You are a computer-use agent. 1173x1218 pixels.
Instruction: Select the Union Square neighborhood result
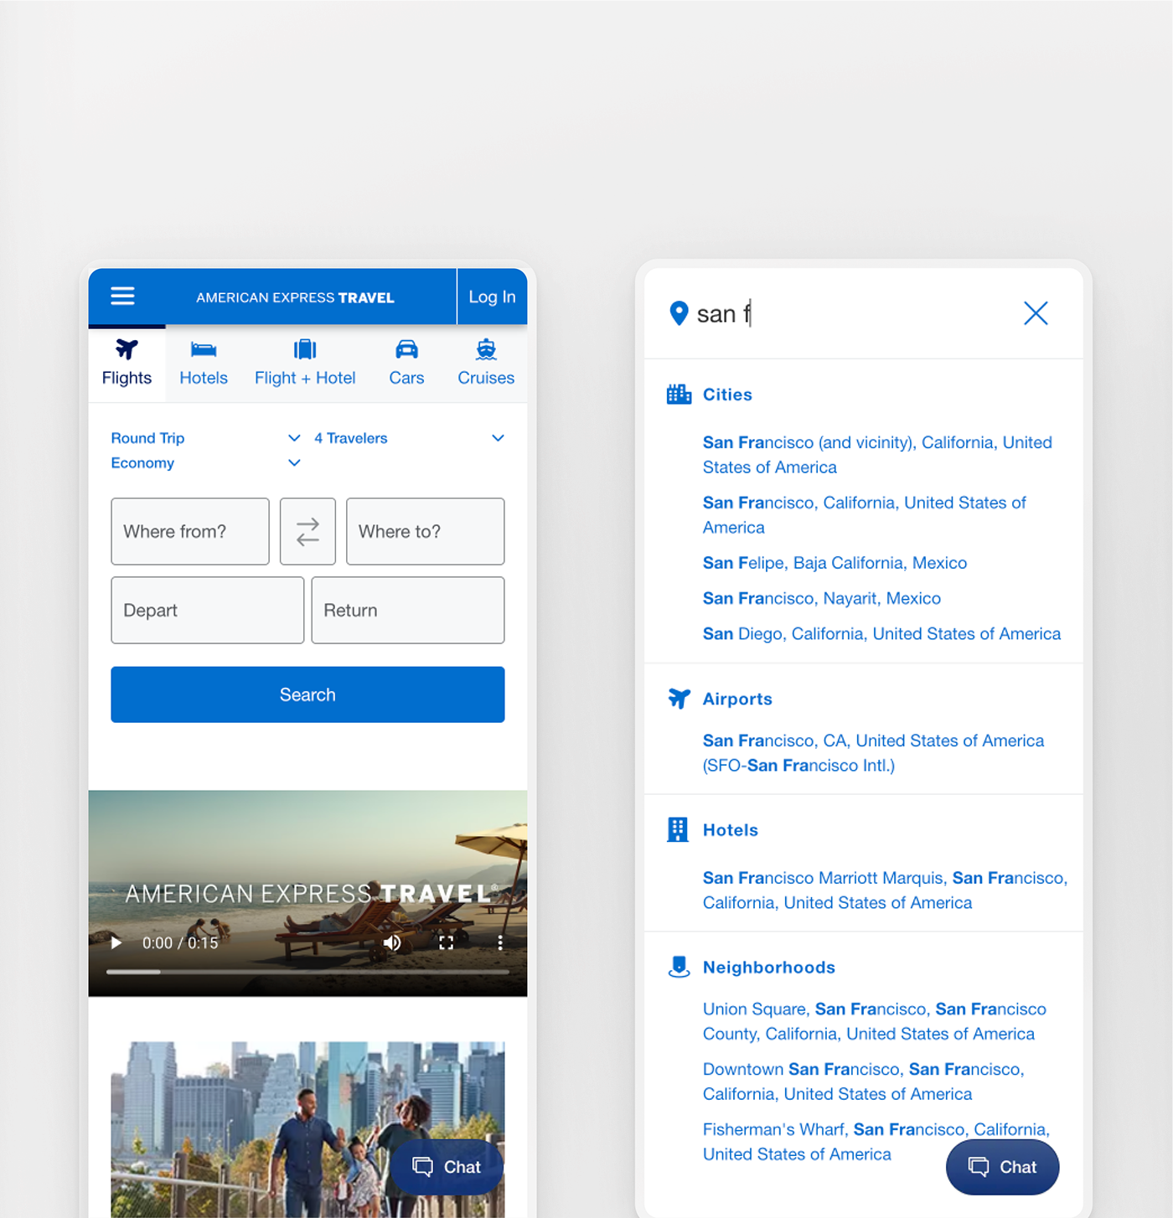874,1021
